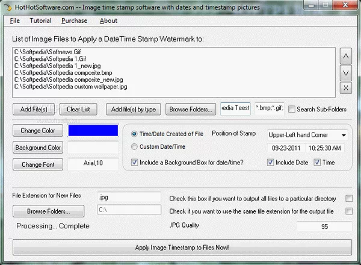This screenshot has width=361, height=265.
Task: Uncheck the Include Date checkbox
Action: tap(271, 163)
